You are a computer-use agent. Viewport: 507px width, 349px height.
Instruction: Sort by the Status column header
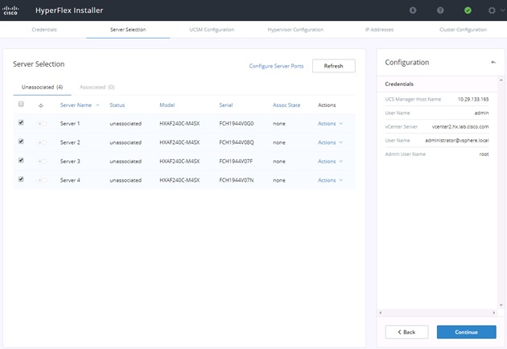pos(117,105)
